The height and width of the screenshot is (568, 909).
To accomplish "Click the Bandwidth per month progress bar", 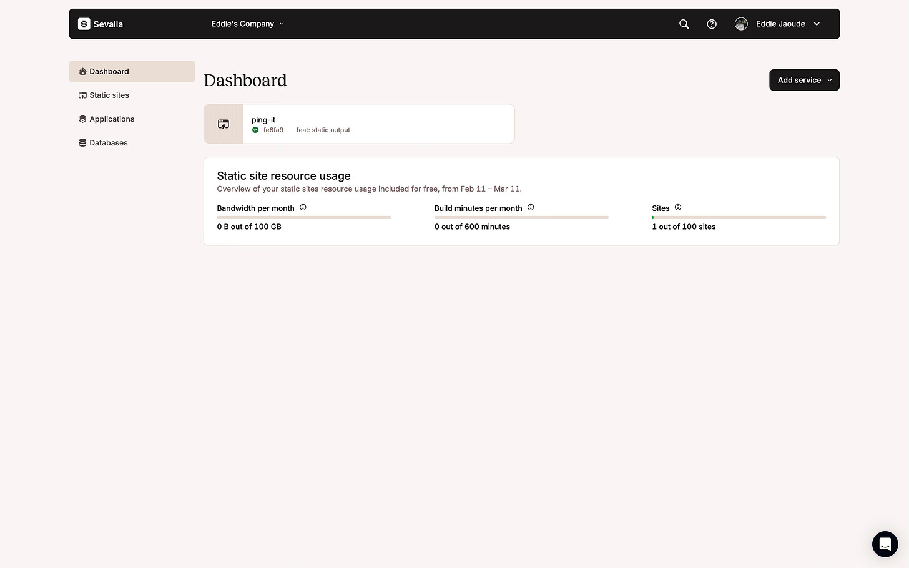I will [x=304, y=217].
